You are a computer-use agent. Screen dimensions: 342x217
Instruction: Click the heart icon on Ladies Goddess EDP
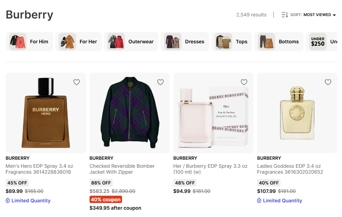pos(328,82)
